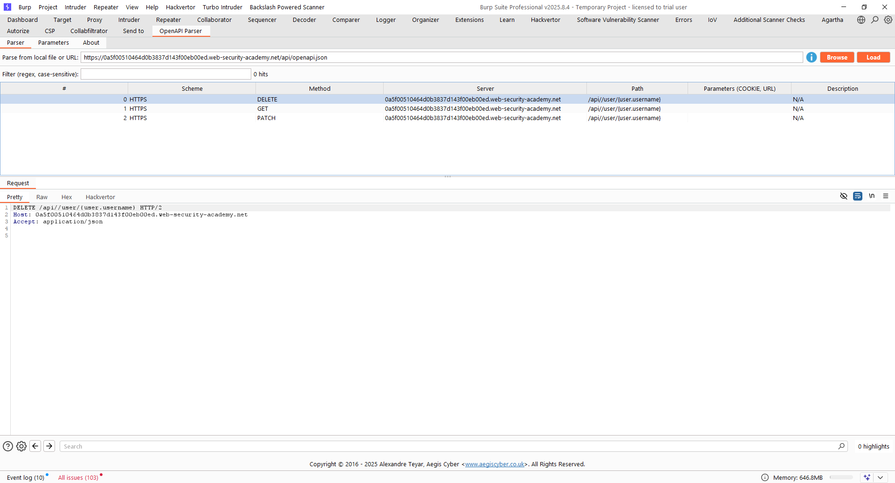Open search settings gear beside the help icon
The width and height of the screenshot is (895, 483).
(x=21, y=446)
